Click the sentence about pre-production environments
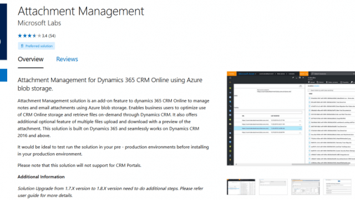This screenshot has height=200, width=355. click(113, 151)
